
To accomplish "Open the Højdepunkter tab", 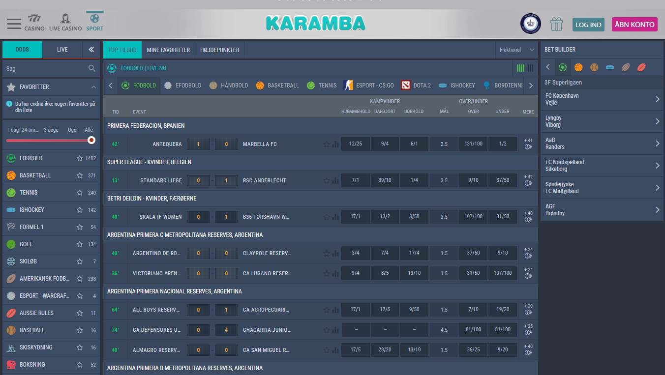I will point(220,50).
